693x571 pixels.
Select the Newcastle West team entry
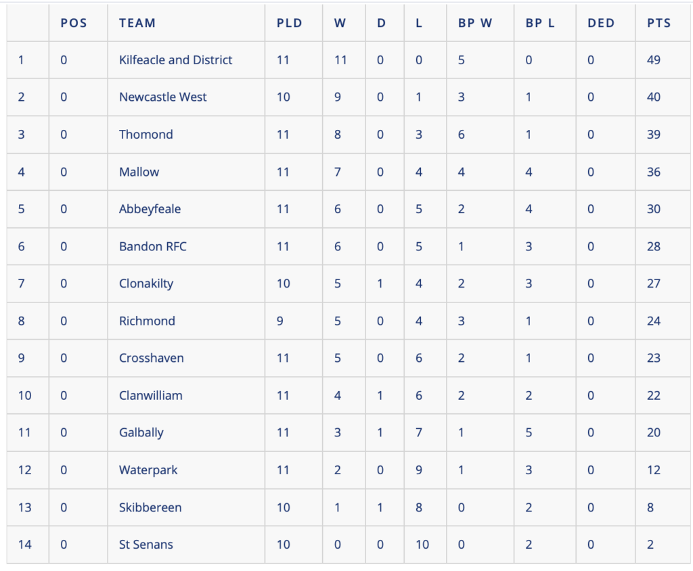click(x=162, y=97)
